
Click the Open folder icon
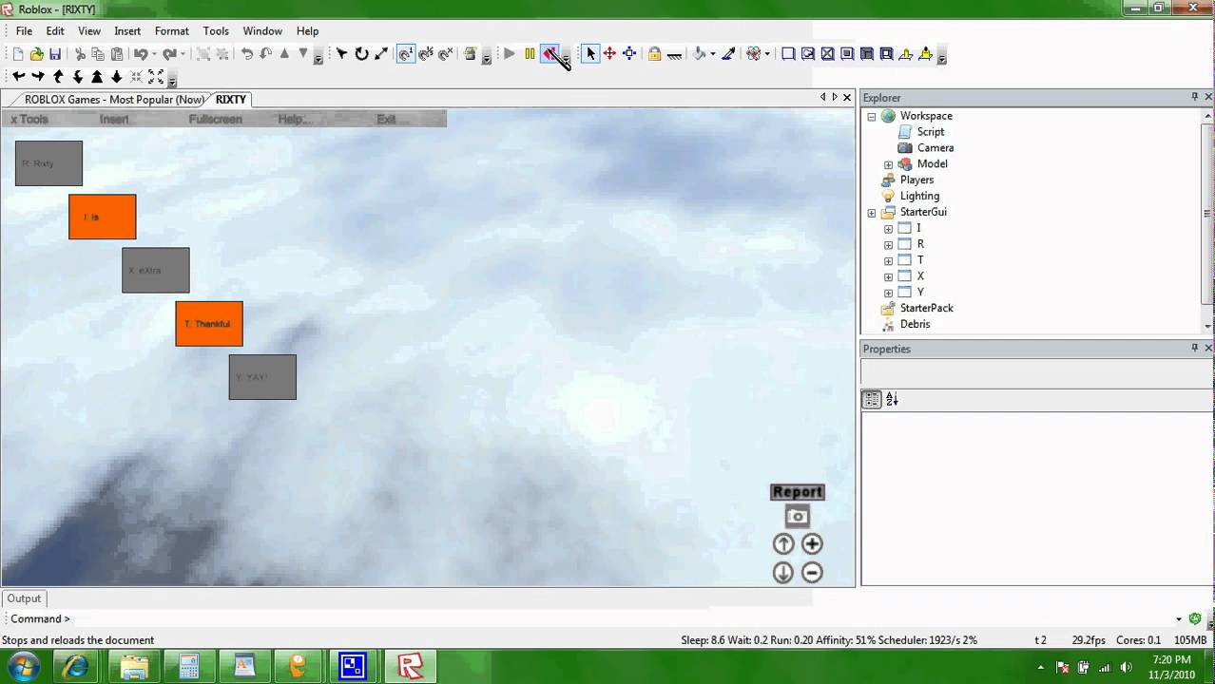pos(36,54)
